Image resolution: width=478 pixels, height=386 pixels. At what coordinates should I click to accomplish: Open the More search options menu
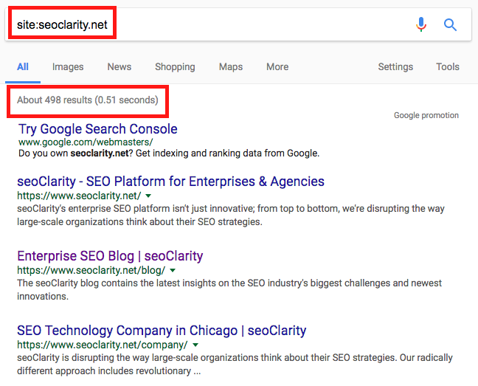(277, 66)
